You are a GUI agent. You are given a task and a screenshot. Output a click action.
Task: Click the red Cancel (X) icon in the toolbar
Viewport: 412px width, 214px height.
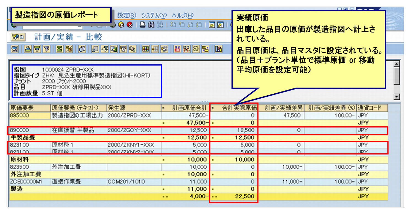(130, 25)
